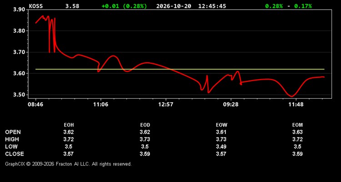Click the 12:57 time axis label
This screenshot has height=182, width=341.
coord(165,105)
